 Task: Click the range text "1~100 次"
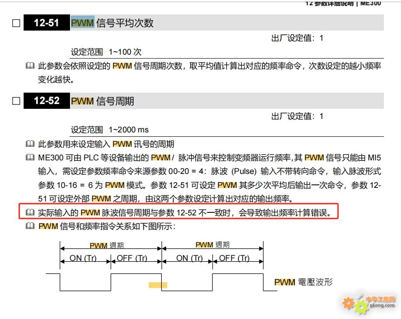pos(125,52)
